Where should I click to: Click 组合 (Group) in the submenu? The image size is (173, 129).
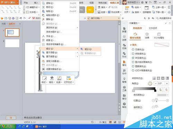(x=90, y=49)
